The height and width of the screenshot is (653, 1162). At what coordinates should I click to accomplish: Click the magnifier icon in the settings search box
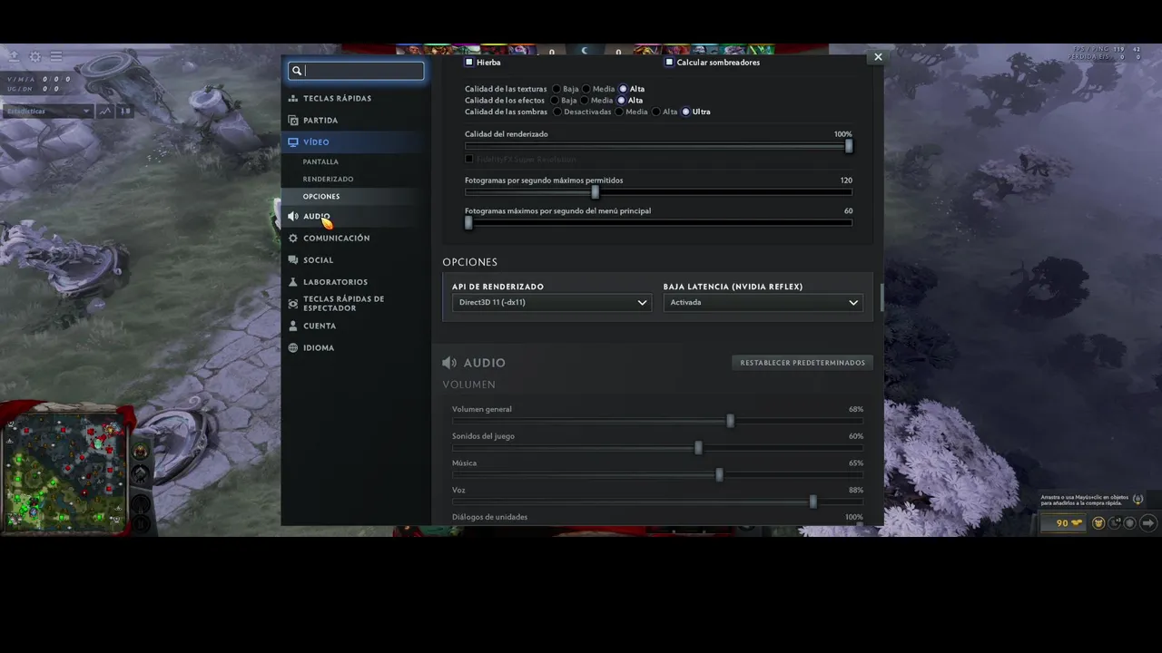tap(297, 71)
